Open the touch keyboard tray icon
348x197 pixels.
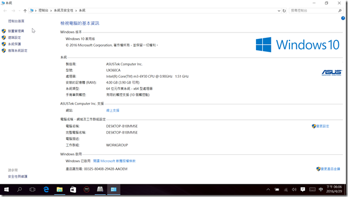click(312, 190)
